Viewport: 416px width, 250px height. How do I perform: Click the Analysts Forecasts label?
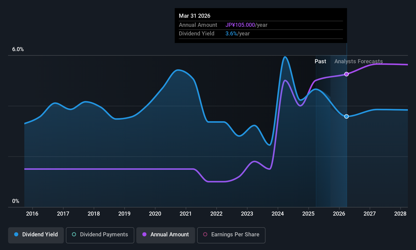[x=358, y=61]
